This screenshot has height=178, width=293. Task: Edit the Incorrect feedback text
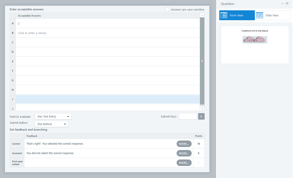click(50, 153)
